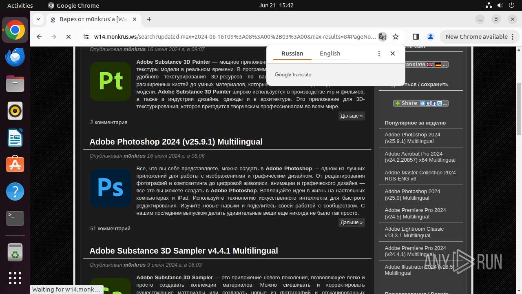This screenshot has width=522, height=294.
Task: Click Дальше » under Substance 3D Painter
Action: 352,116
